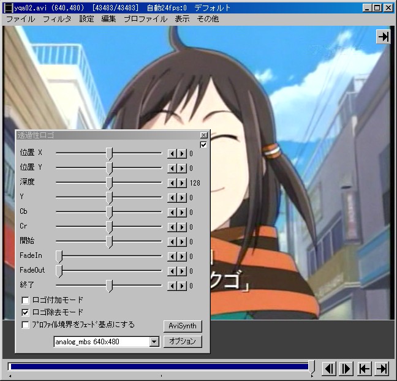
Task: Increase 終了 value with right arrow
Action: click(182, 285)
